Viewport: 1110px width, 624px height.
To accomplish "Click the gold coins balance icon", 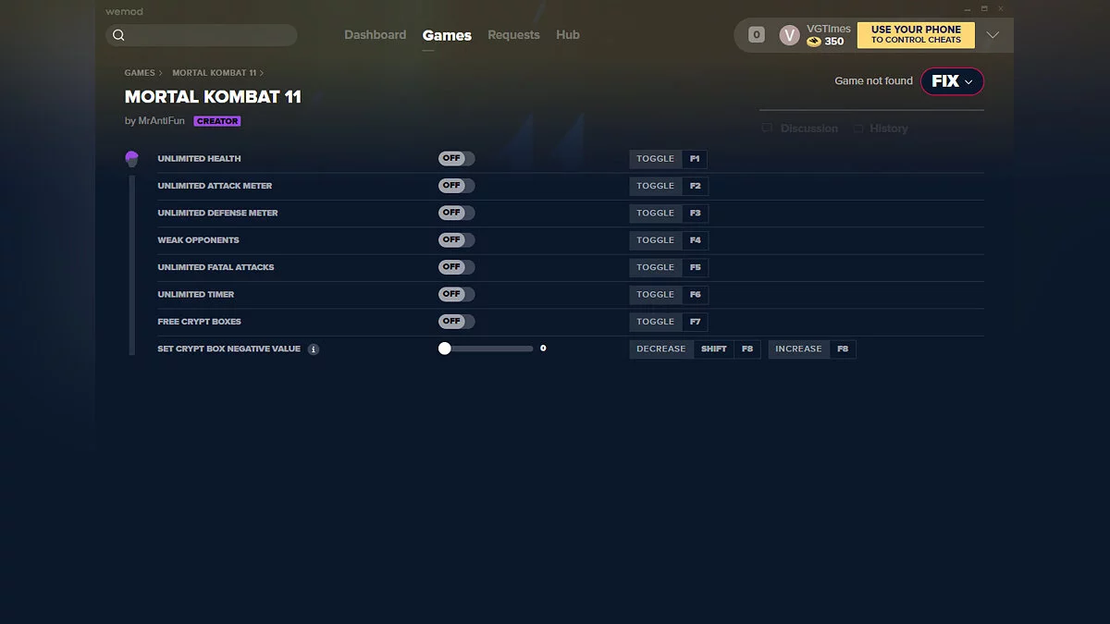I will tap(813, 42).
